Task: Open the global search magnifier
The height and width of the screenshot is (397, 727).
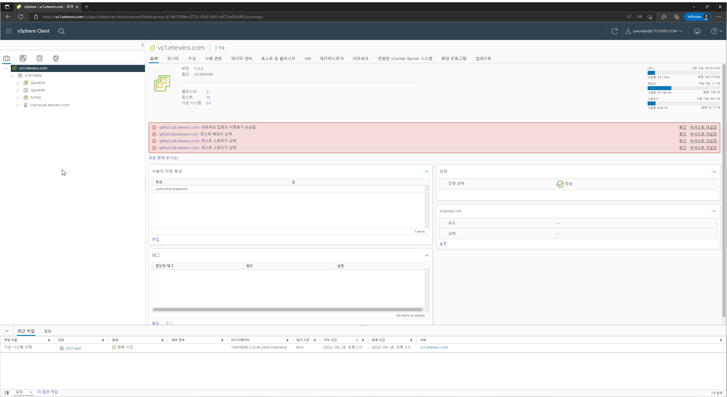Action: click(x=62, y=31)
